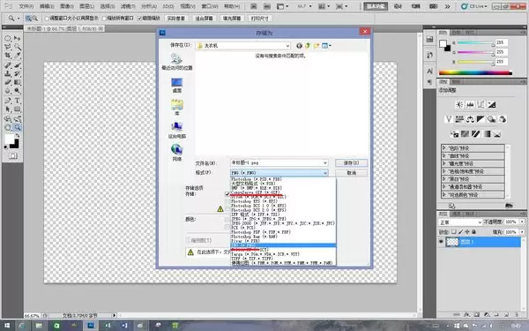
Task: Go up one level folder icon
Action: (x=308, y=46)
